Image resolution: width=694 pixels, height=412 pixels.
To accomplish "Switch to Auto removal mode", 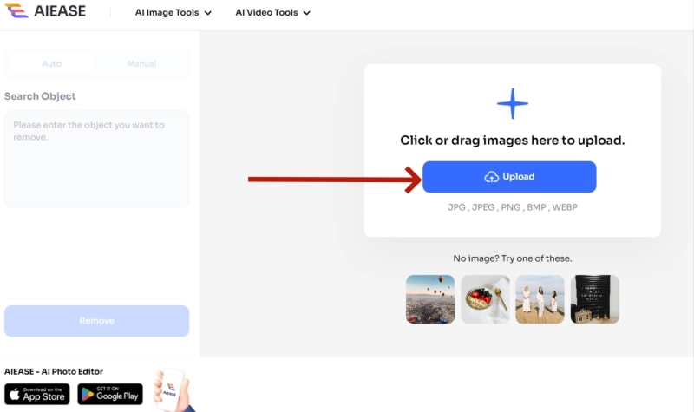I will (x=52, y=64).
